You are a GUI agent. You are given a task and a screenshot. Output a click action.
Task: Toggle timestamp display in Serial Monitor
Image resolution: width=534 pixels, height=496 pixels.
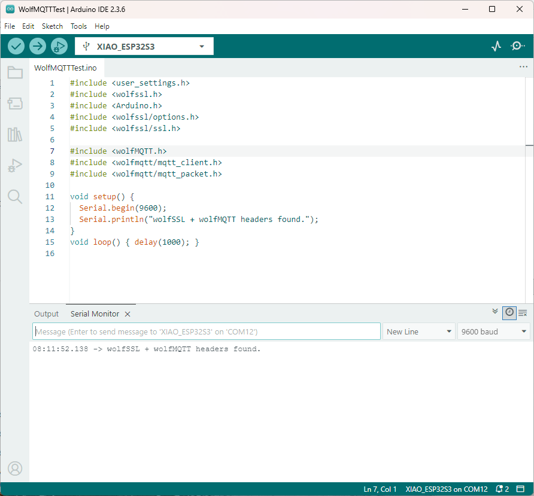(509, 312)
